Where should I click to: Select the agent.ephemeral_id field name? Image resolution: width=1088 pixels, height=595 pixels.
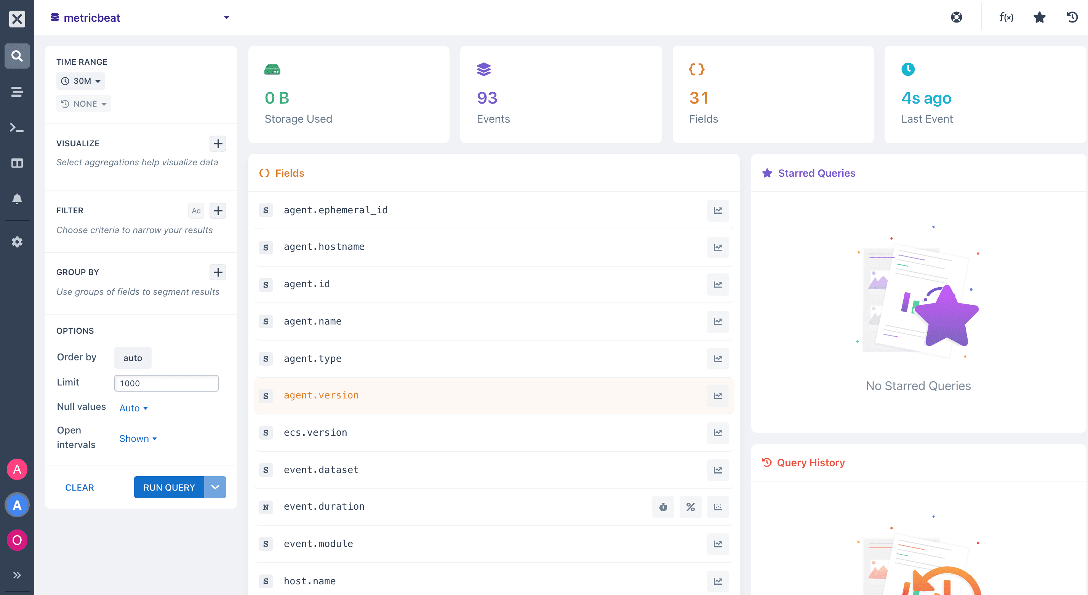click(335, 210)
